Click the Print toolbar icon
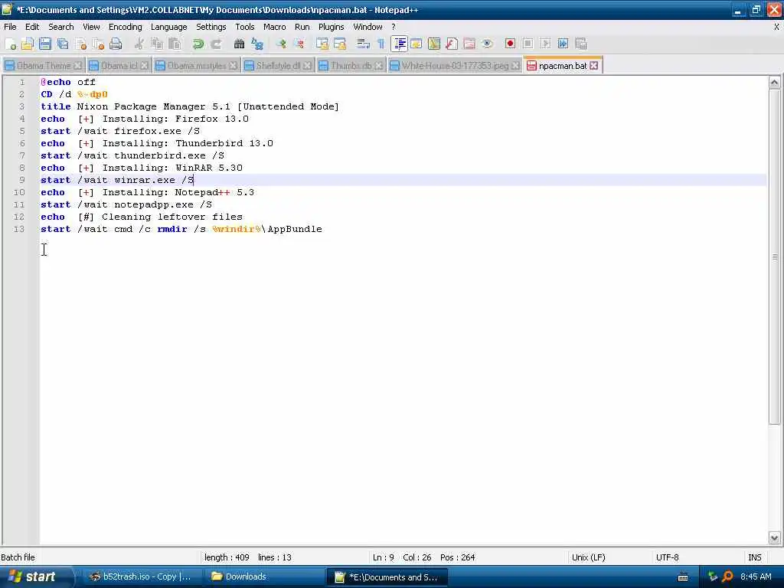This screenshot has height=588, width=784. tap(116, 44)
